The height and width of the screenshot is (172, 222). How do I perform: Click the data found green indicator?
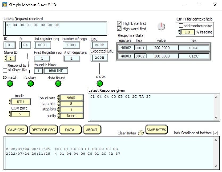pyautogui.click(x=58, y=83)
